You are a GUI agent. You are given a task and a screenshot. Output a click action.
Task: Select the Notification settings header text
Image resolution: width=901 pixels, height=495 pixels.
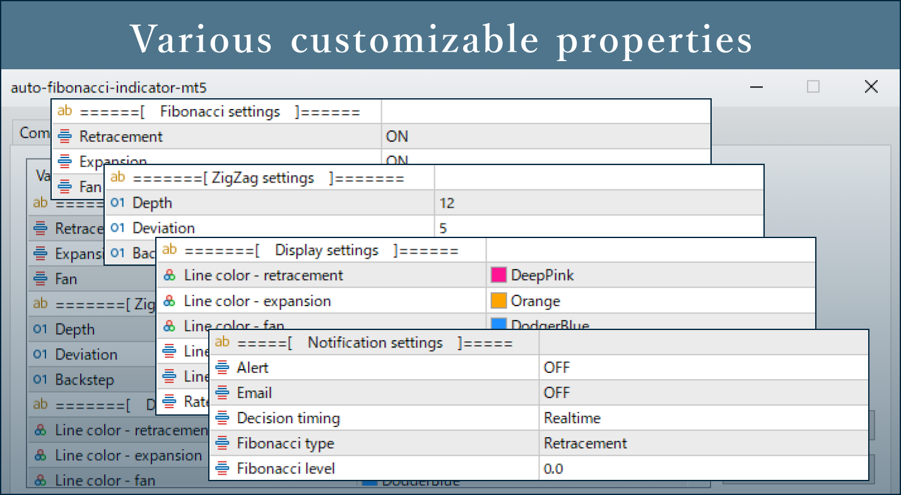375,342
